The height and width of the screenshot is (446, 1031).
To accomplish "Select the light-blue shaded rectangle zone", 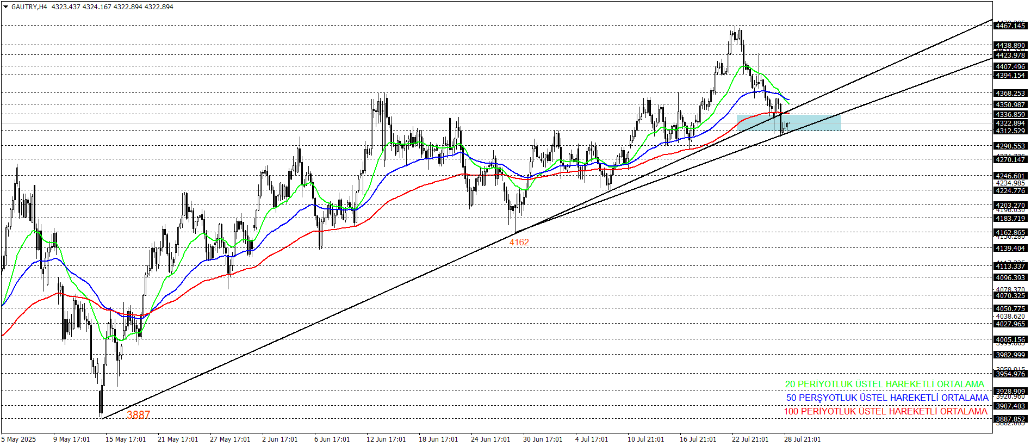I will [x=788, y=122].
